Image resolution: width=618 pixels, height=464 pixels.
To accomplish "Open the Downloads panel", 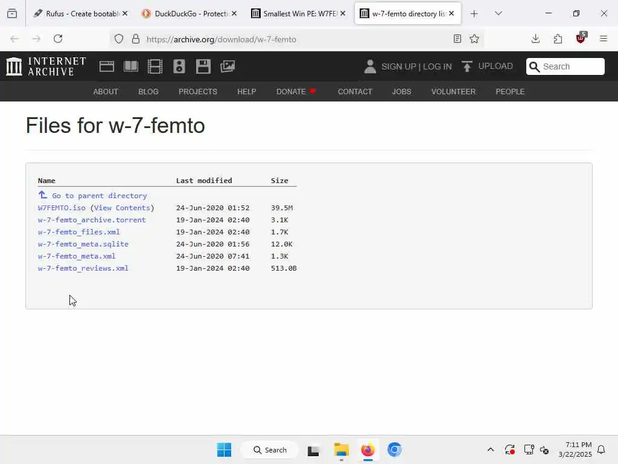I will click(535, 39).
